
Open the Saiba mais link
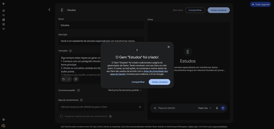pos(193,127)
